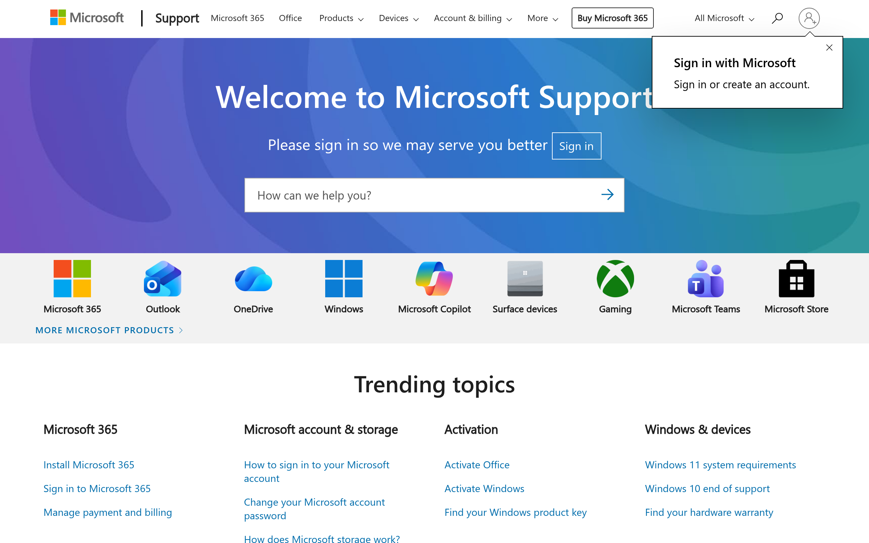The width and height of the screenshot is (869, 543).
Task: Expand the Products dropdown menu
Action: click(340, 18)
